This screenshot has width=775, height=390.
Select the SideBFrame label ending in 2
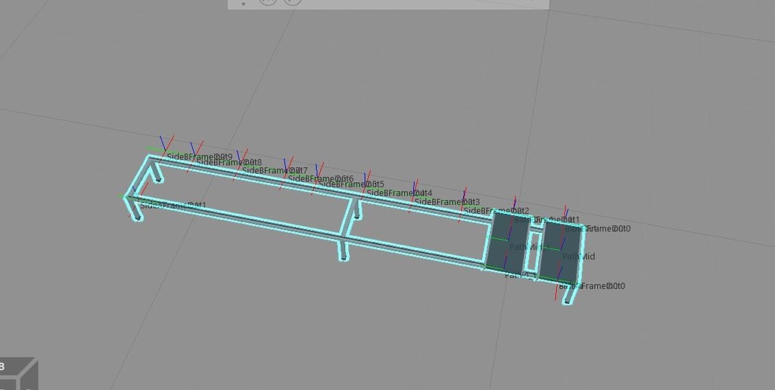(x=496, y=211)
